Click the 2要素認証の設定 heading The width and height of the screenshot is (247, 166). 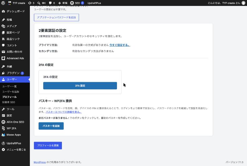(x=53, y=31)
